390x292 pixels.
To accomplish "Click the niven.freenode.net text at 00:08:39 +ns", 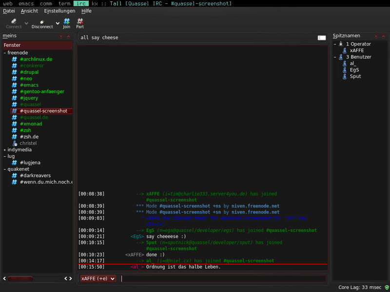I will [x=255, y=206].
